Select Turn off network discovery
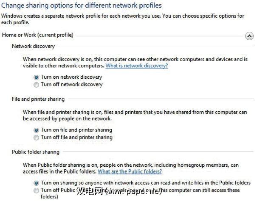The image size is (257, 201). pos(36,85)
